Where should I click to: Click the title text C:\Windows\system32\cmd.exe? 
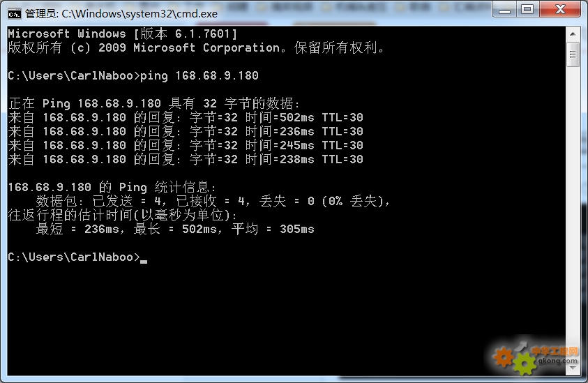[x=140, y=14]
